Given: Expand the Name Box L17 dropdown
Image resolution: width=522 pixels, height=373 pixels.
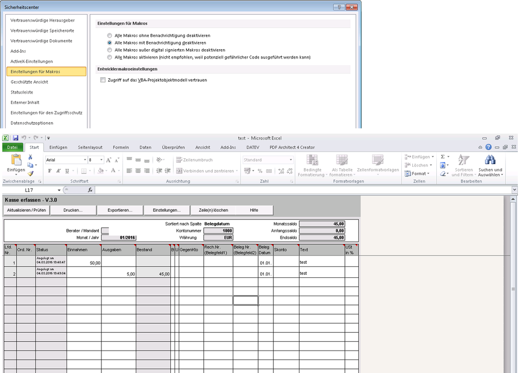Looking at the screenshot, I should click(x=59, y=190).
